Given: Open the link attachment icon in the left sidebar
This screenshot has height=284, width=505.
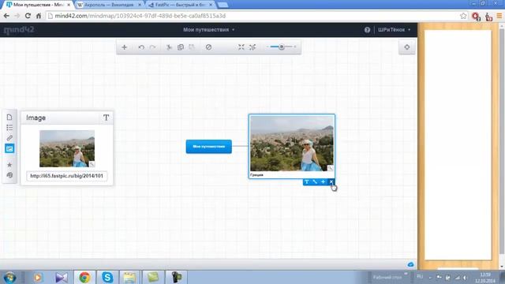Looking at the screenshot, I should click(x=9, y=138).
